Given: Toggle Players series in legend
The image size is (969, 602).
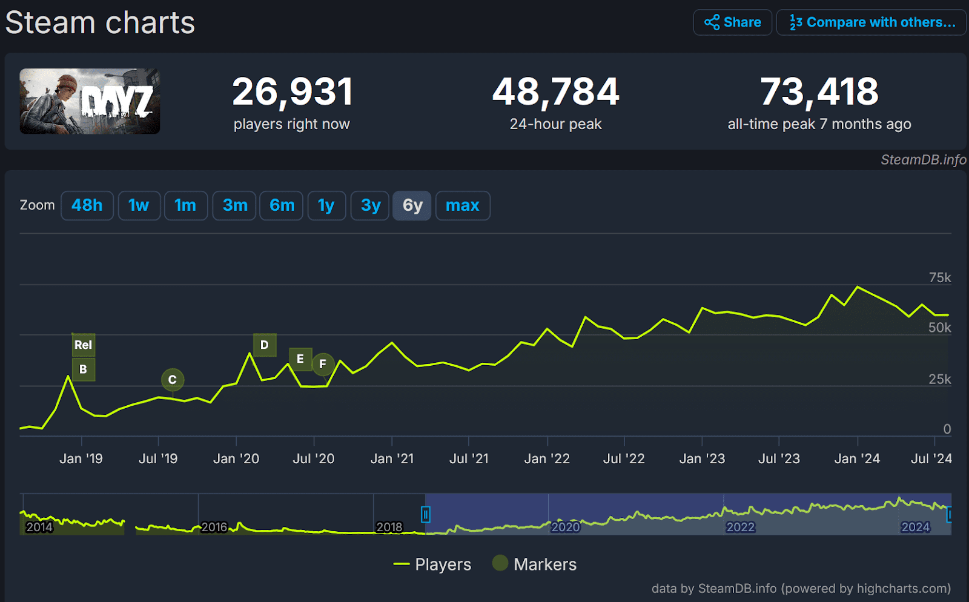Looking at the screenshot, I should (x=432, y=564).
